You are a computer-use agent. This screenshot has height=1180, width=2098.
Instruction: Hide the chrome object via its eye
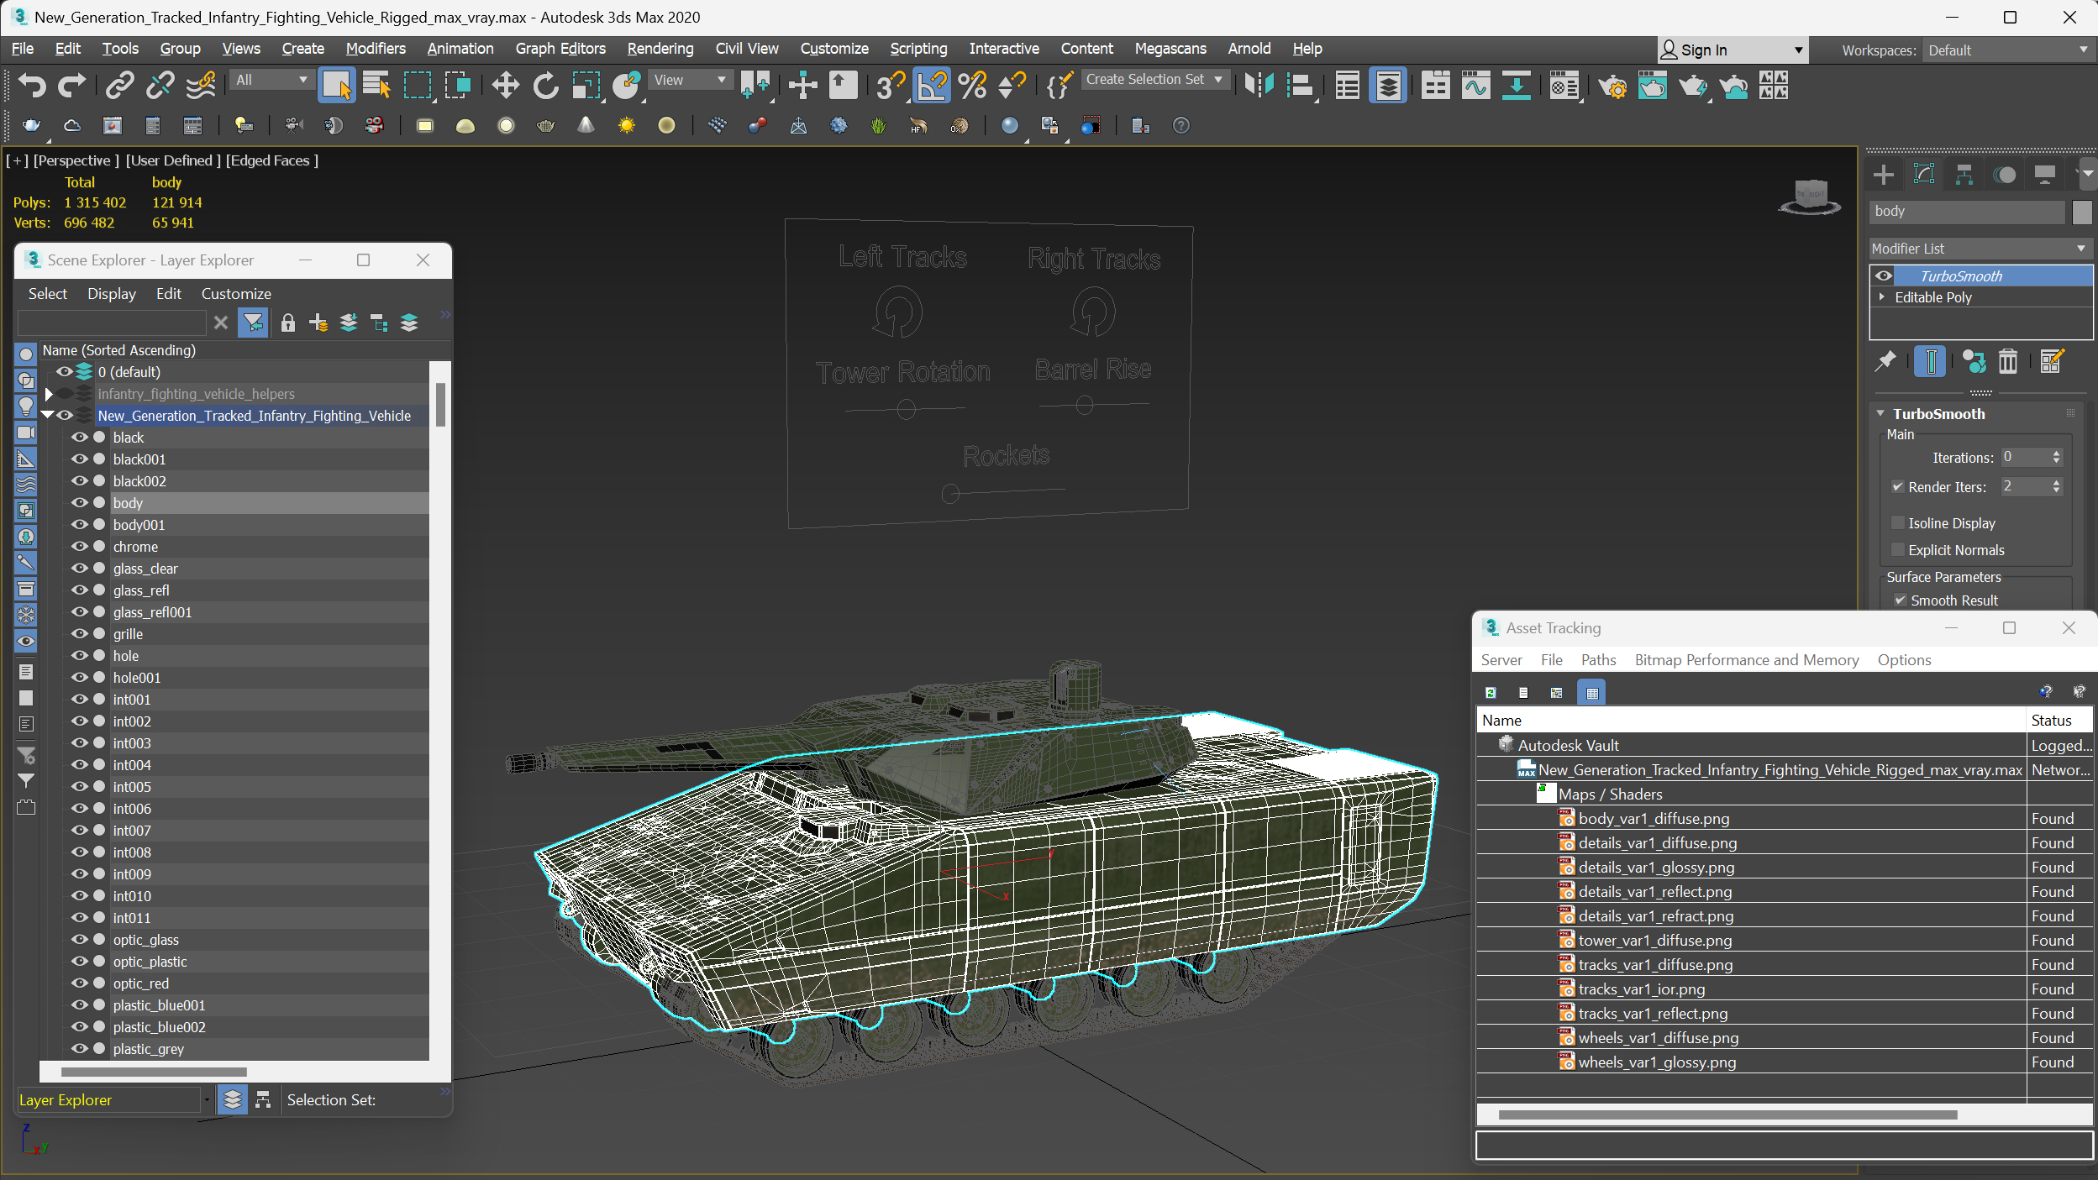pos(80,546)
